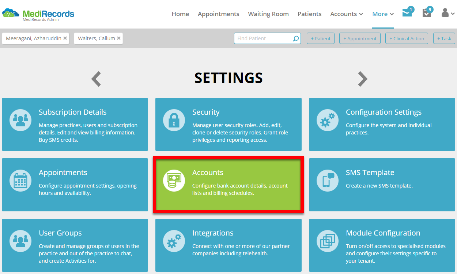457x274 pixels.
Task: Open the Configuration Settings tile title
Action: [384, 112]
